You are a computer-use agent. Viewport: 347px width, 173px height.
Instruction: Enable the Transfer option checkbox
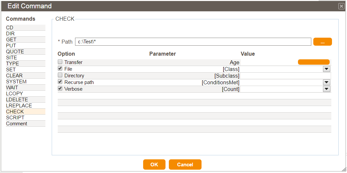(x=60, y=62)
